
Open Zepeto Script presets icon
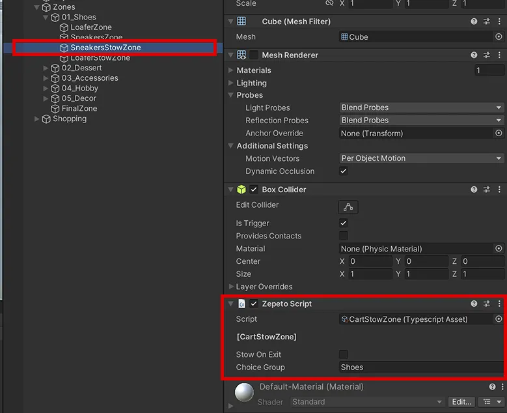(x=486, y=304)
